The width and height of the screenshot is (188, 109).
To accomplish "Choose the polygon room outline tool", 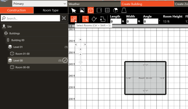I will [103, 19].
